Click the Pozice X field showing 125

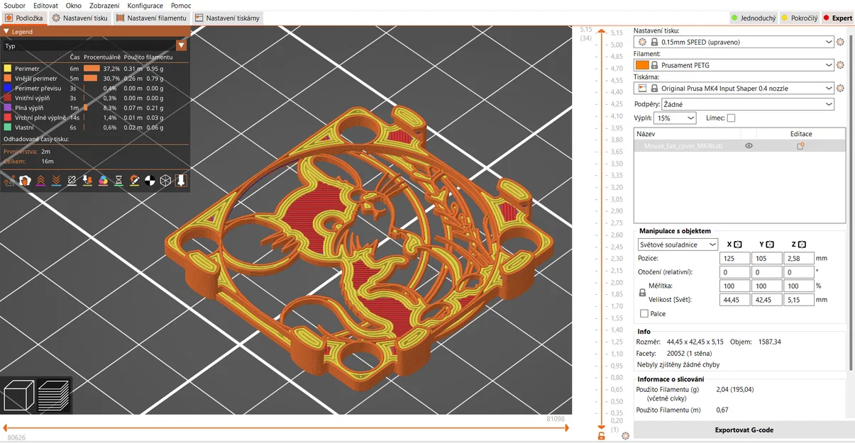734,259
